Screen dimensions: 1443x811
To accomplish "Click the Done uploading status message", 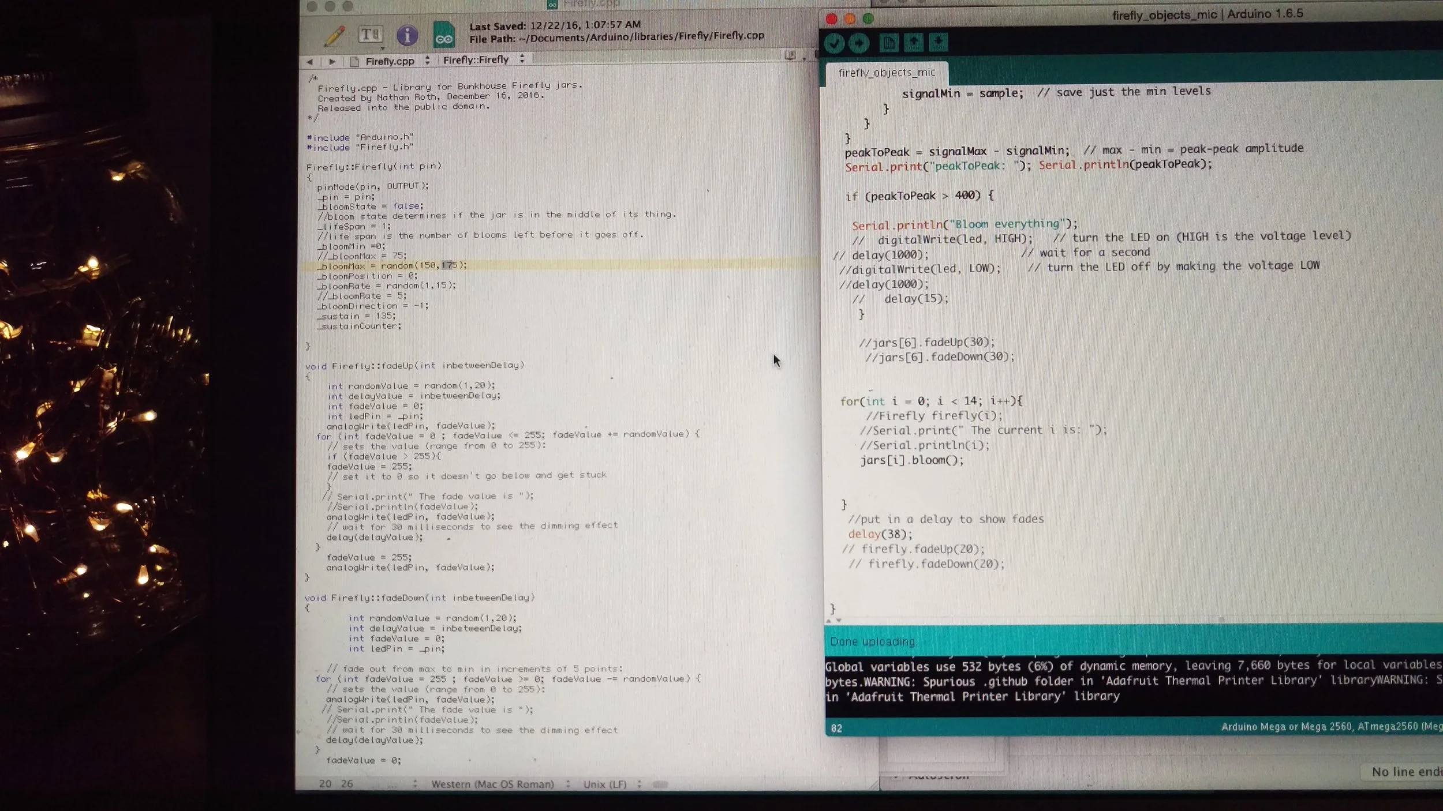I will [x=872, y=641].
